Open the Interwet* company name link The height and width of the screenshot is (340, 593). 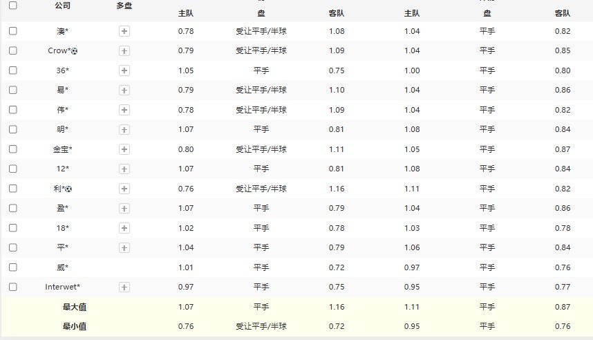click(x=62, y=287)
